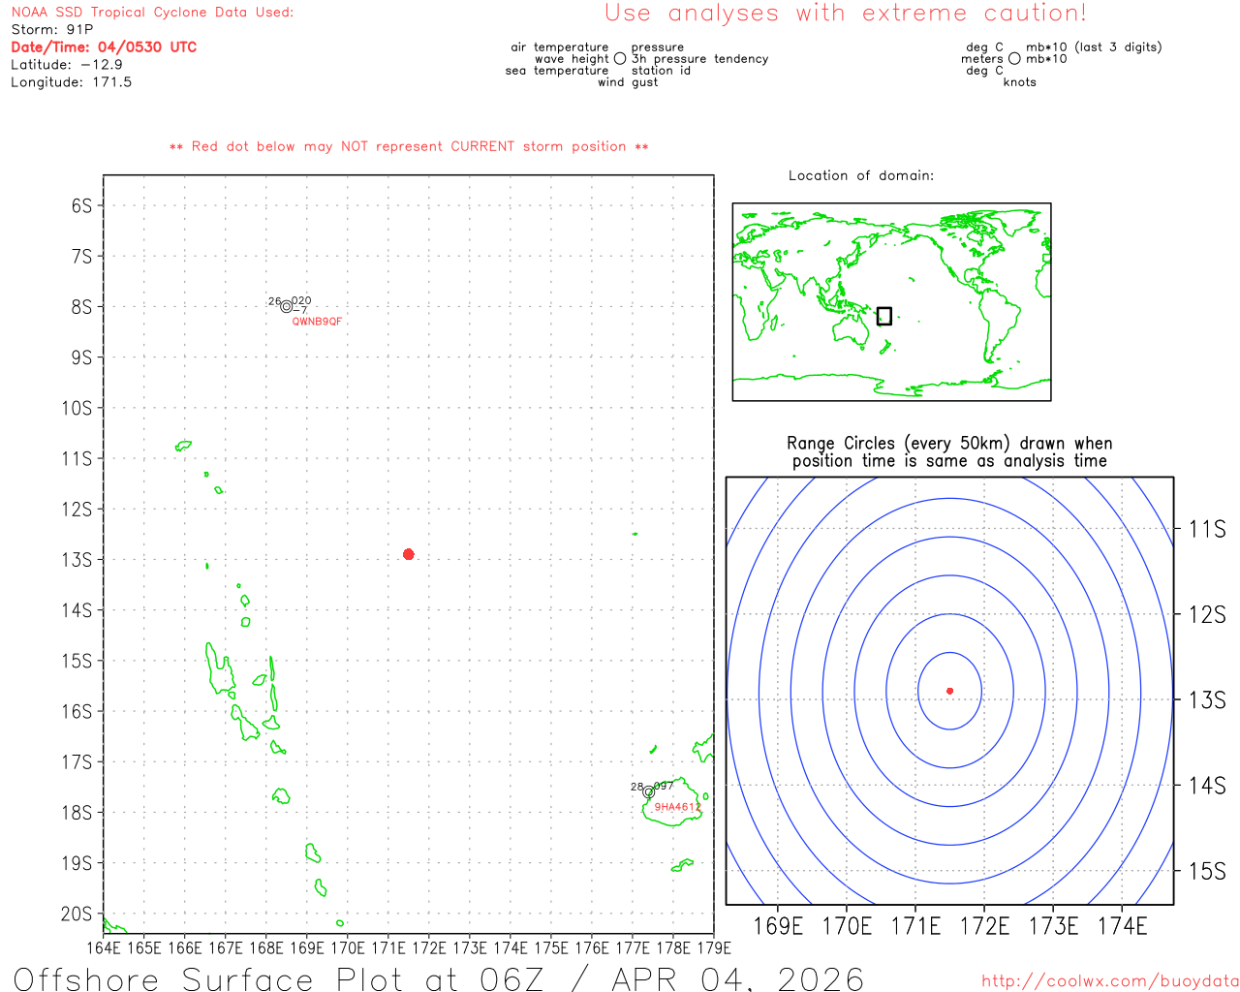Click the 179E longitude label on main map
1240x992 pixels.
(x=714, y=948)
